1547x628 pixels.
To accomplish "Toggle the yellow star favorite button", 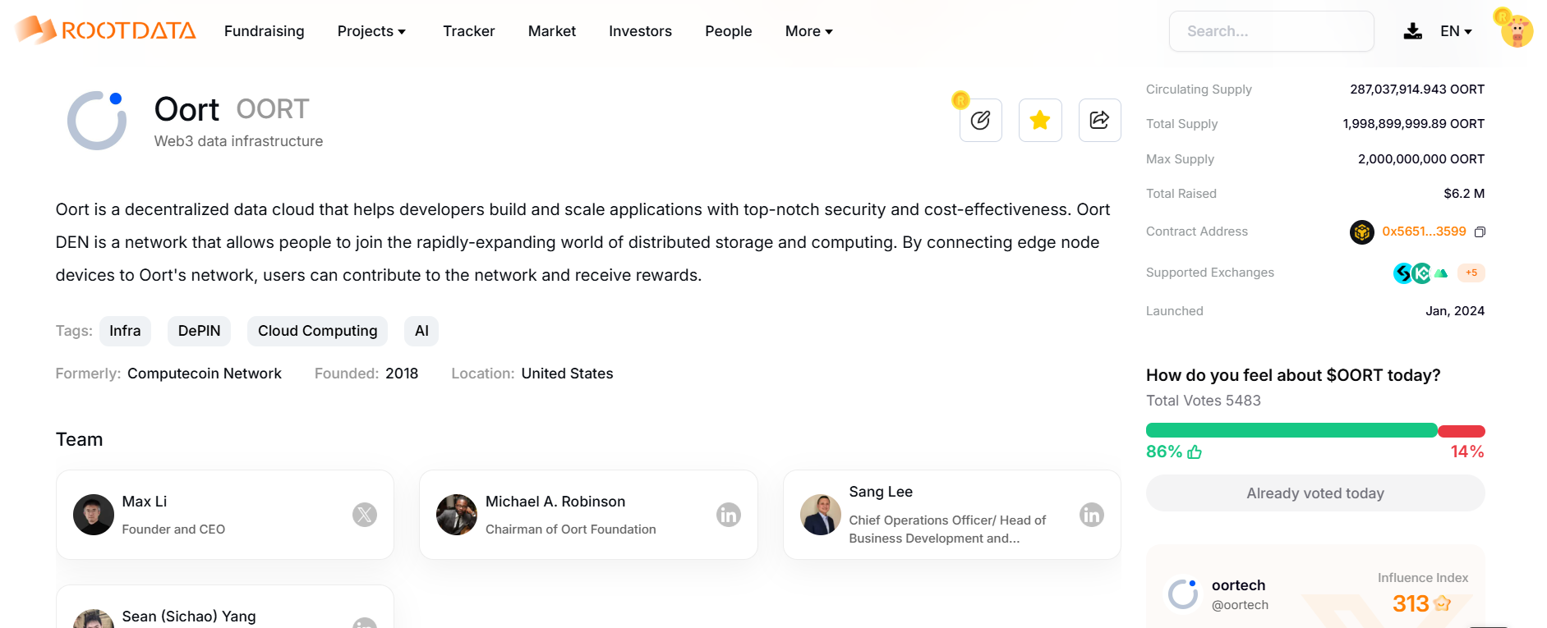I will (x=1040, y=121).
